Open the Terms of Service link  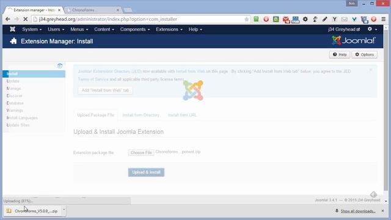pyautogui.click(x=93, y=79)
